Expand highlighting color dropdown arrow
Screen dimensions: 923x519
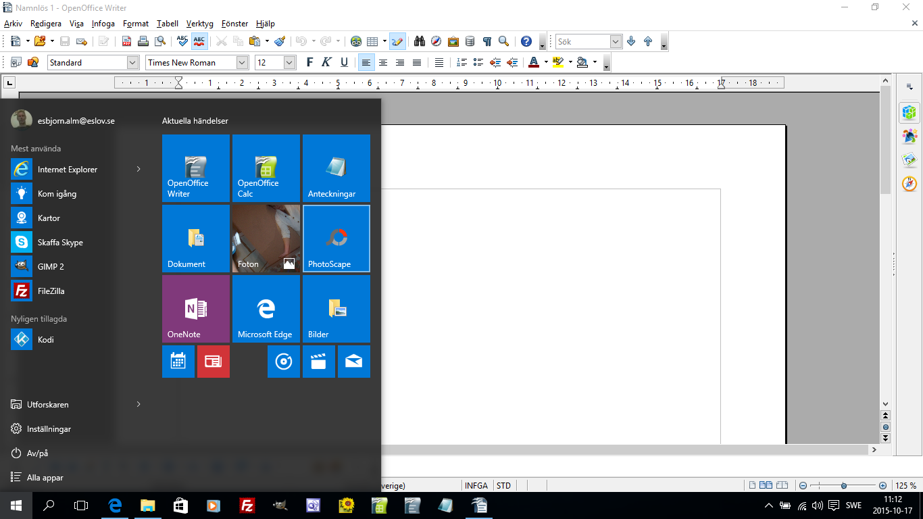click(x=570, y=62)
